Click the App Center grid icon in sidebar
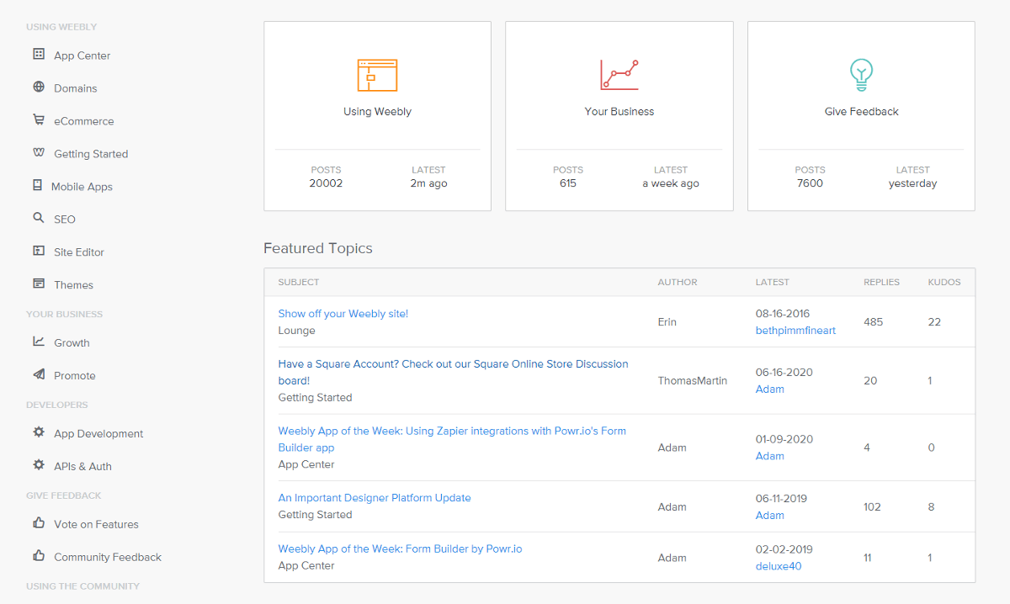This screenshot has width=1010, height=604. [39, 54]
